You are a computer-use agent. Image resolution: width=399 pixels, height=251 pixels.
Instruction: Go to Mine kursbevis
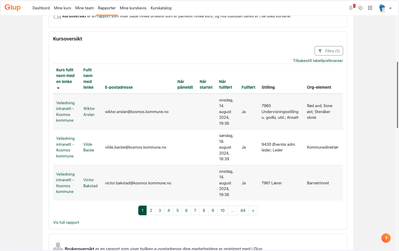tap(133, 8)
